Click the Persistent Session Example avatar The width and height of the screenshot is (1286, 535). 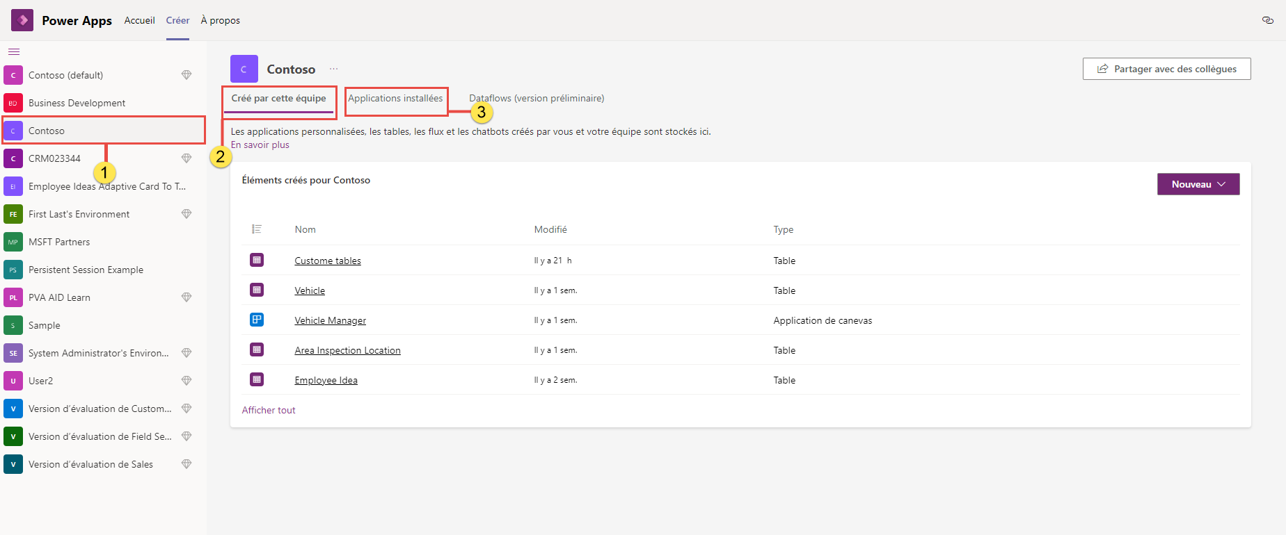(x=13, y=270)
